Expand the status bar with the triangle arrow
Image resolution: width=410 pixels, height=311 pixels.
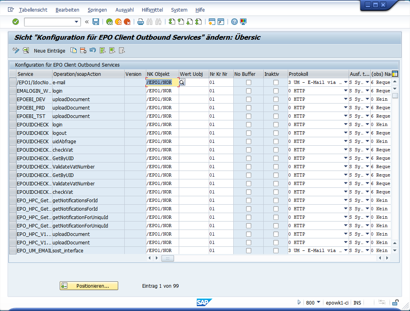coord(299,302)
